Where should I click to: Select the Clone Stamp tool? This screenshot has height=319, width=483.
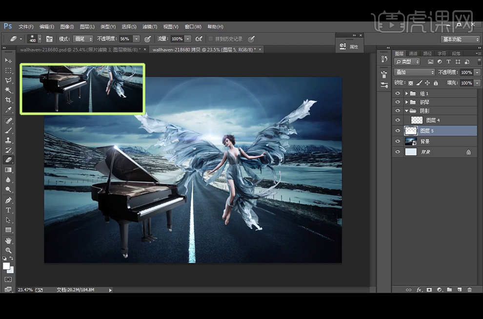click(x=8, y=140)
